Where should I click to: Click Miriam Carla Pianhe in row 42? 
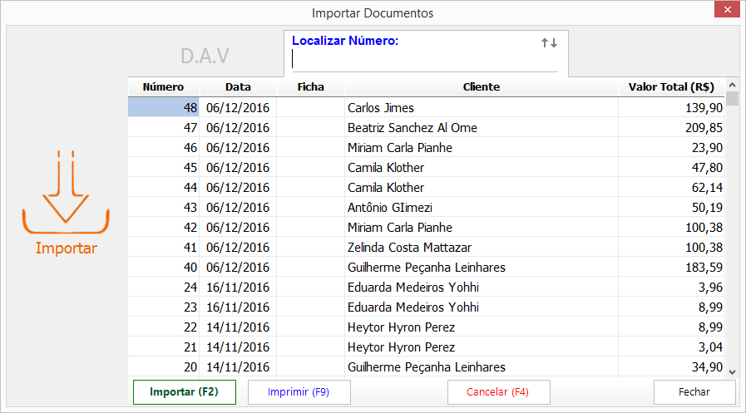coord(400,228)
